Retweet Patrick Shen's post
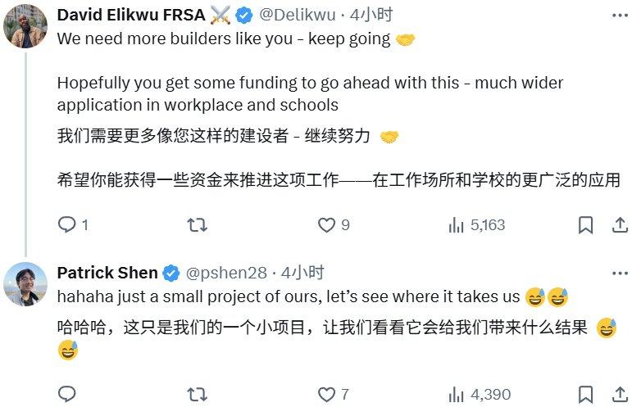 tap(197, 395)
